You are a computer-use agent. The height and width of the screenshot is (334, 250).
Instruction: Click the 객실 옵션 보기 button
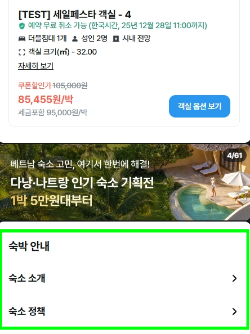pyautogui.click(x=199, y=106)
